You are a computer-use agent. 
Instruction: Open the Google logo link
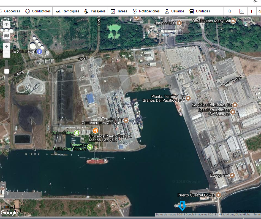pos(9,213)
